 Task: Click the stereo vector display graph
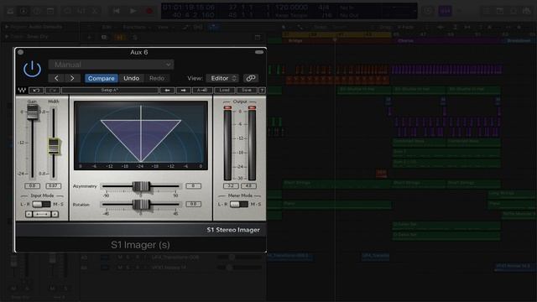pos(141,136)
